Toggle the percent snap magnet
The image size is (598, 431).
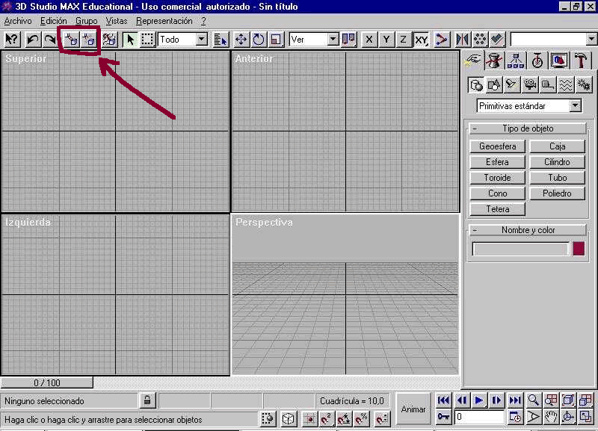coord(362,419)
